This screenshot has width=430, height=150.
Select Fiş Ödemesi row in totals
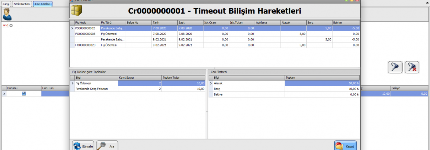138,83
